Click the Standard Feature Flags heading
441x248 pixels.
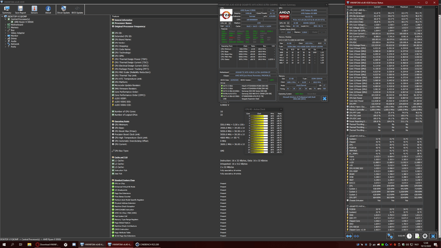click(x=125, y=180)
